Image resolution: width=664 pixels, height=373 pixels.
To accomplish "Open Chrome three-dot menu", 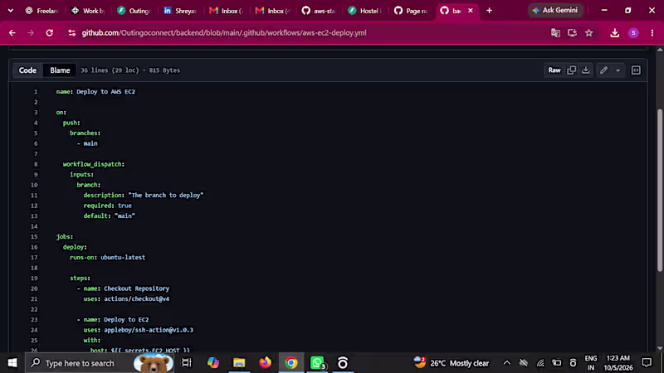I will 652,32.
